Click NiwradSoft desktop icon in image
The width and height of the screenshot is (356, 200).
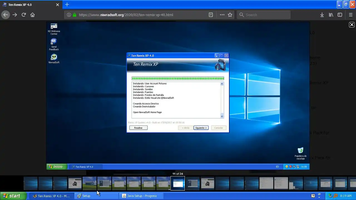pyautogui.click(x=54, y=59)
